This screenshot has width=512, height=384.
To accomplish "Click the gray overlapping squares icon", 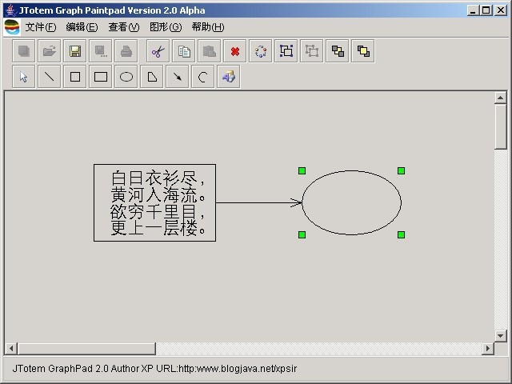I will pyautogui.click(x=338, y=51).
